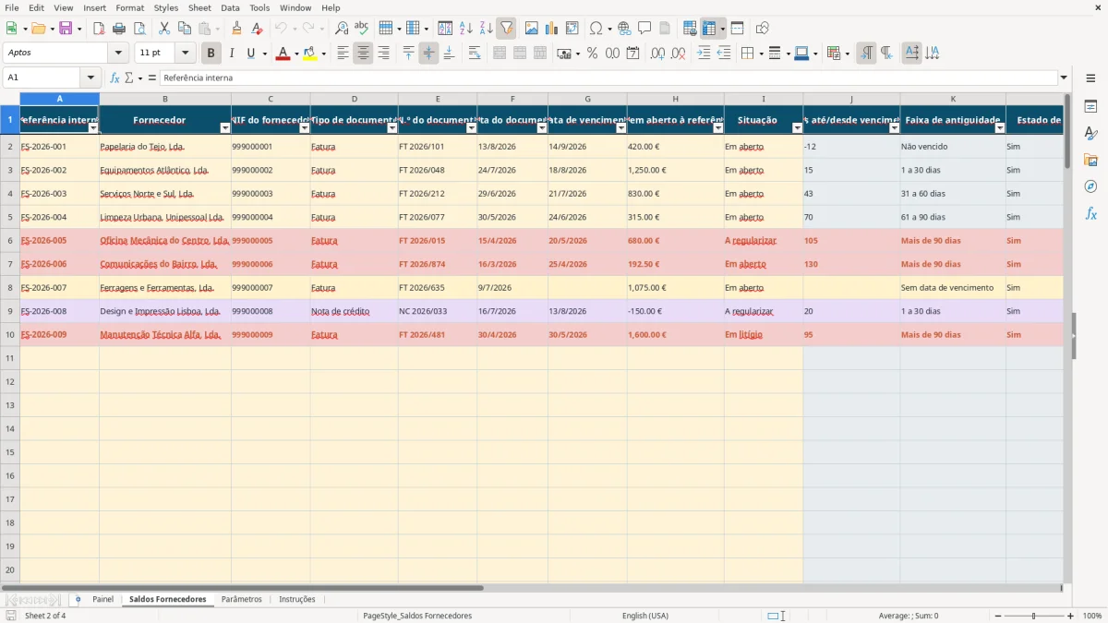Image resolution: width=1108 pixels, height=623 pixels.
Task: Click the Copy icon
Action: (x=185, y=29)
